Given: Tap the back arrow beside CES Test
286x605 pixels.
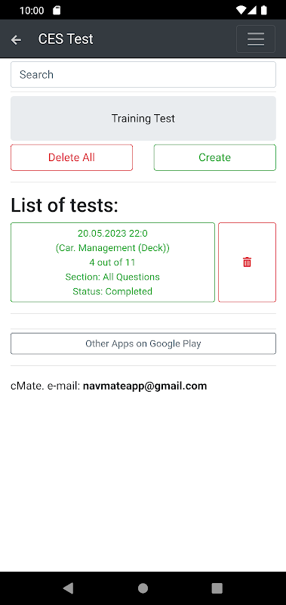Looking at the screenshot, I should pyautogui.click(x=16, y=39).
